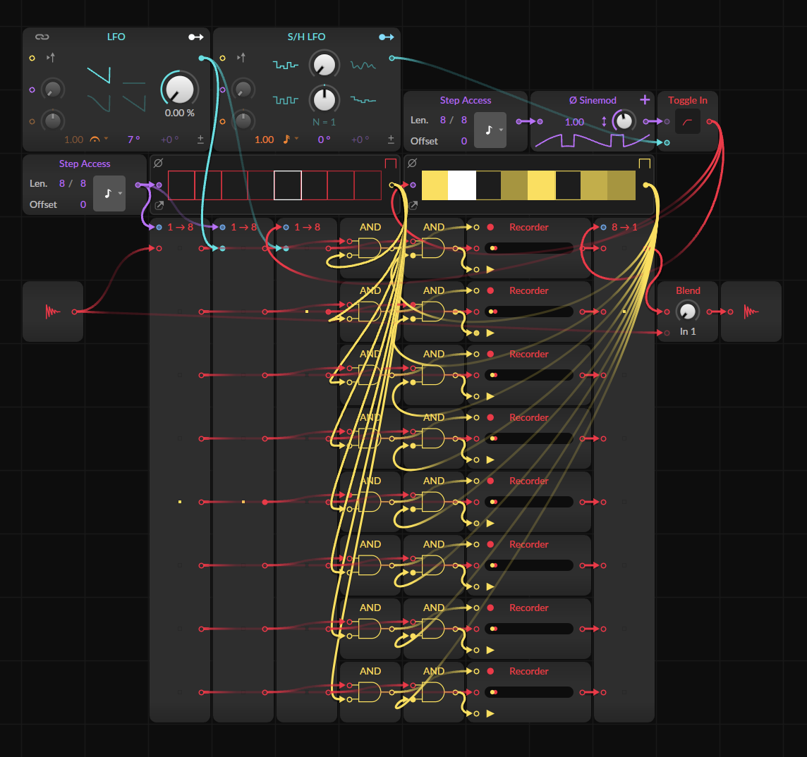Toggle the LFO retrigger arrow icon
This screenshot has height=757, width=807.
click(51, 58)
